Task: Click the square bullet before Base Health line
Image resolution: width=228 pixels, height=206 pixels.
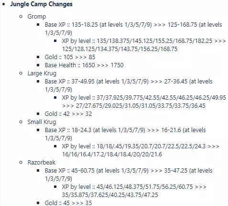Action: 38,65
